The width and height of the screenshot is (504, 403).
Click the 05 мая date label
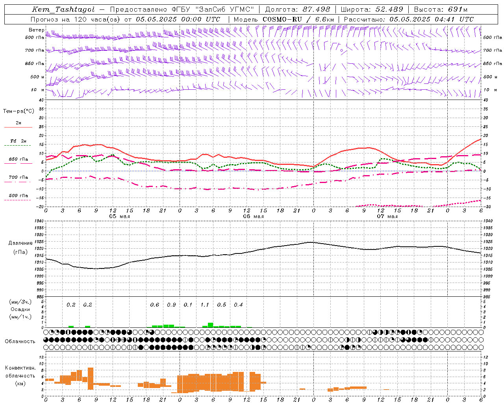pyautogui.click(x=120, y=216)
